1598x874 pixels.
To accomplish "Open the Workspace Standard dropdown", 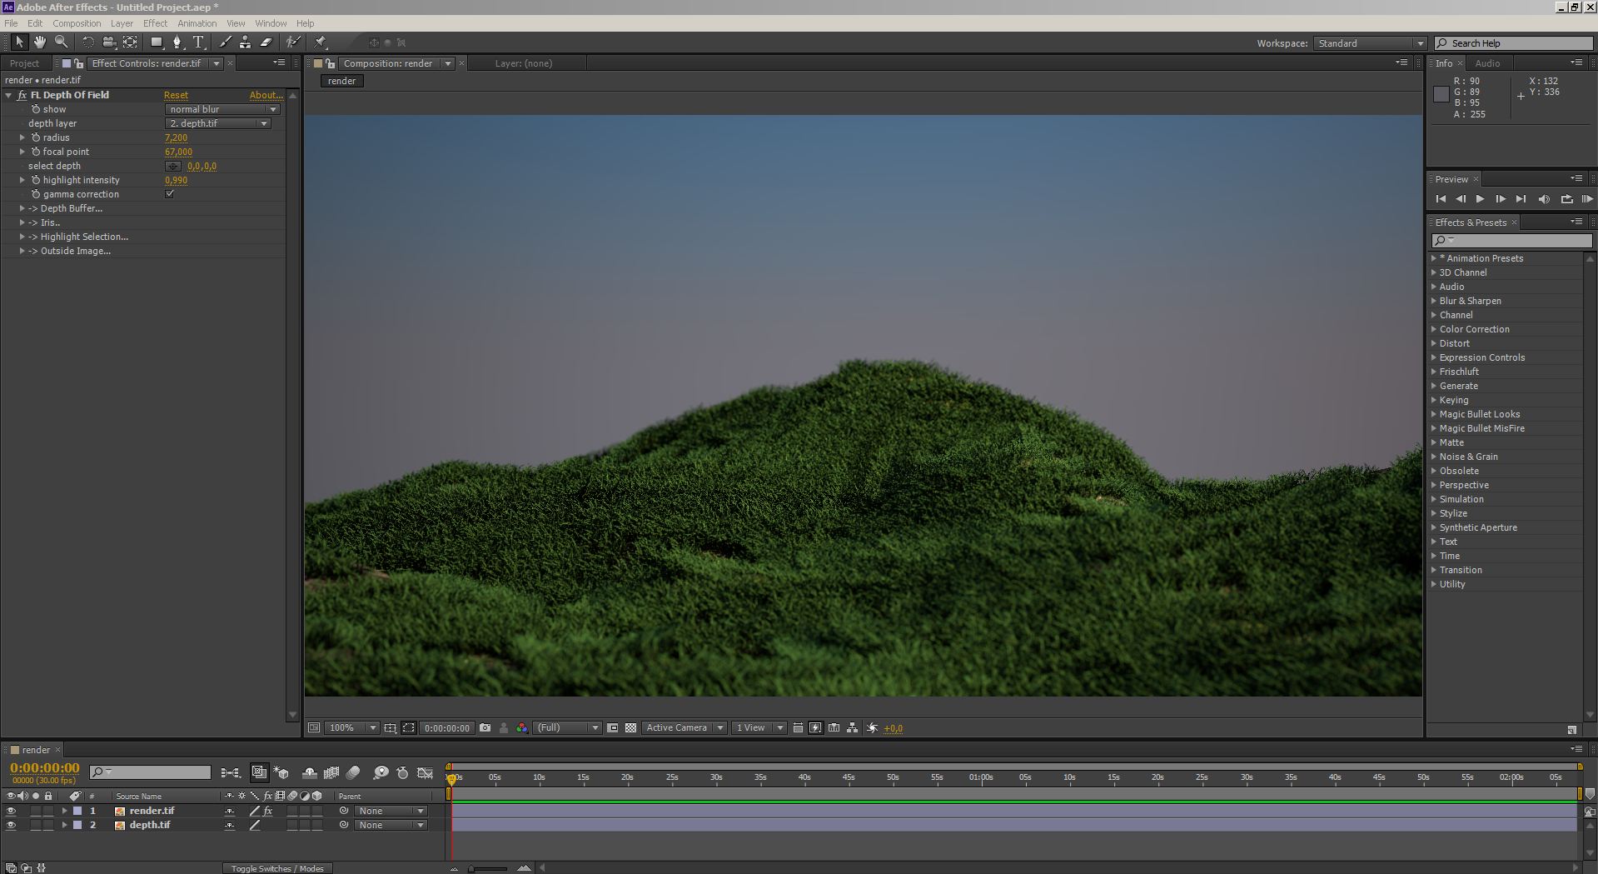I will pyautogui.click(x=1370, y=43).
